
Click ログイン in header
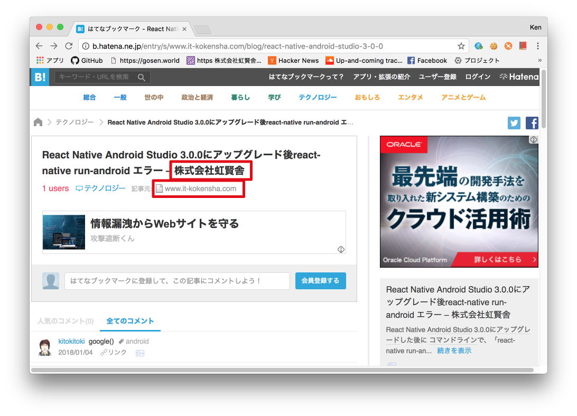478,77
